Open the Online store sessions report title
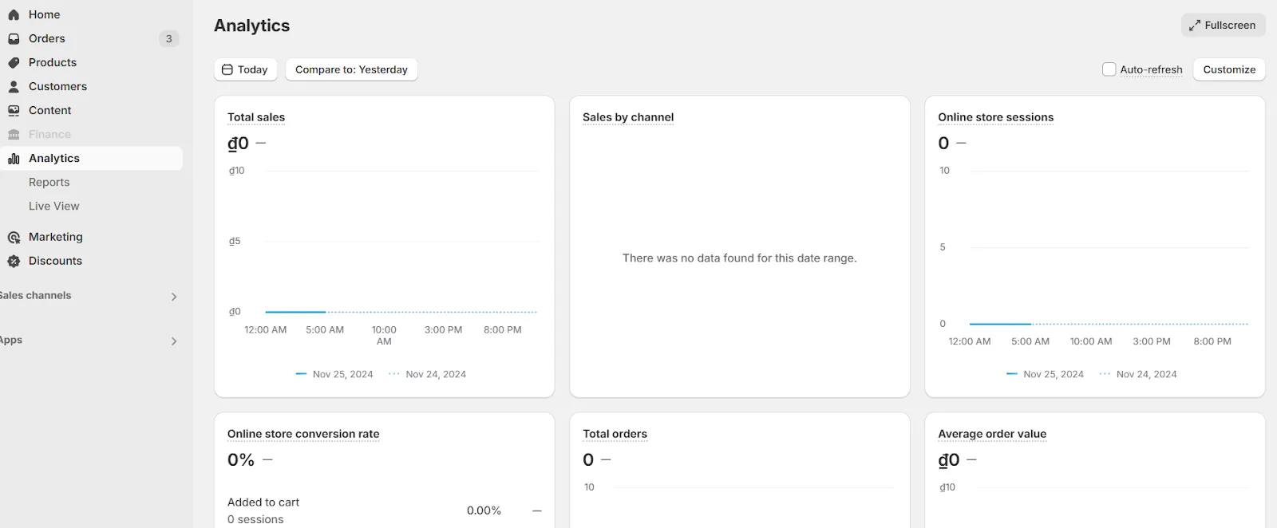 [996, 117]
